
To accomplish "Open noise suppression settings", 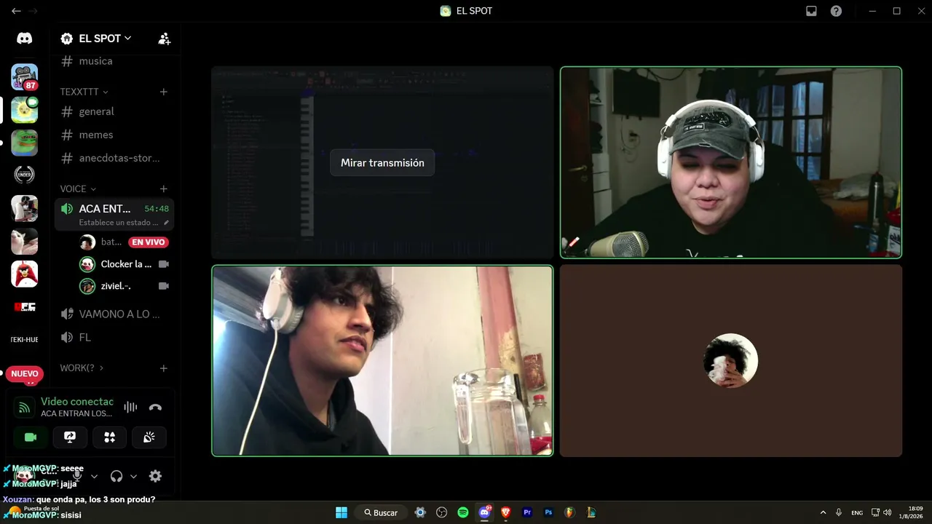I will point(130,408).
